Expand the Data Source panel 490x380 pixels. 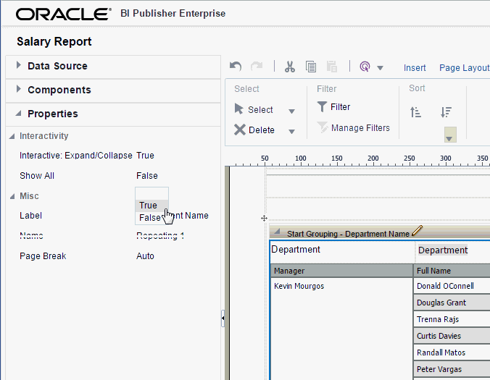click(18, 65)
